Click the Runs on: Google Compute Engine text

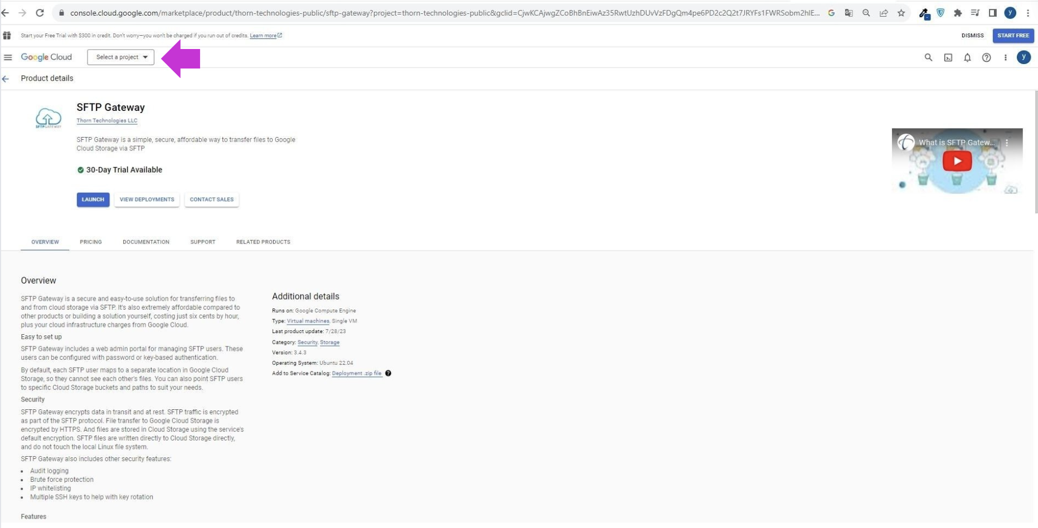pyautogui.click(x=314, y=311)
